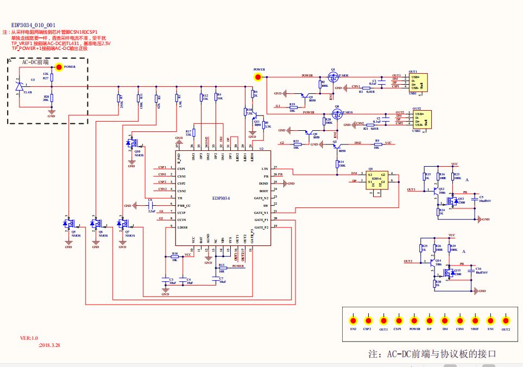523x367 pixels.
Task: Click the Q1 P-MOS transistor symbol
Action: tap(334, 79)
